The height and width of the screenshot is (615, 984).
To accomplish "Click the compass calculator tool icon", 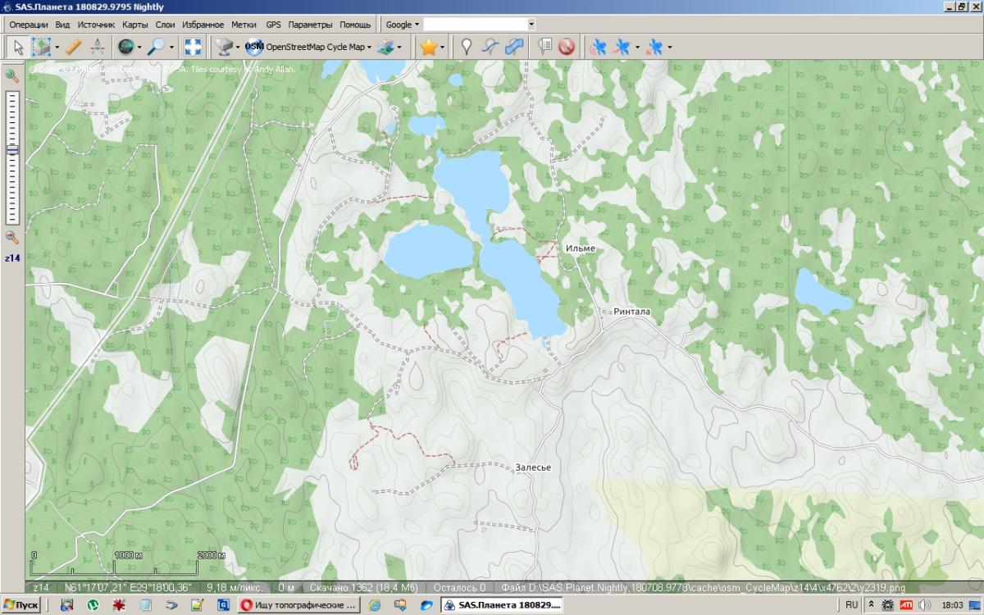I will 97,48.
